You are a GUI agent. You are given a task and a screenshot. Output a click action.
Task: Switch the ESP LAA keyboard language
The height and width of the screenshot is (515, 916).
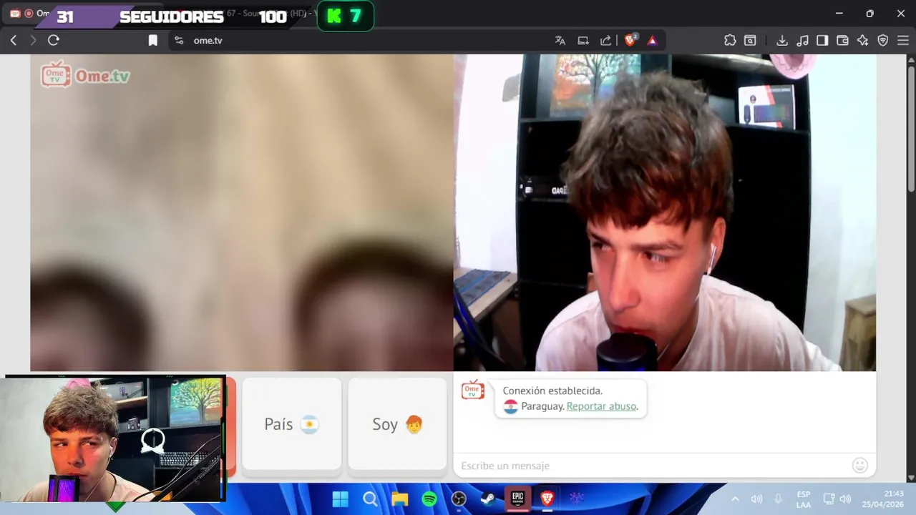[x=804, y=499]
